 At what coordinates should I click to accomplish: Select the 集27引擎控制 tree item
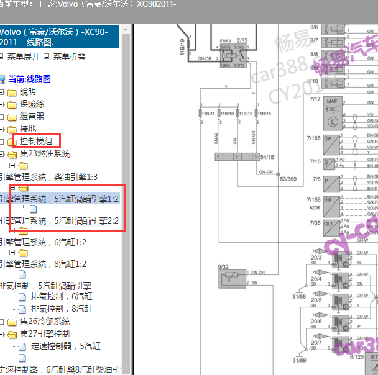click(x=45, y=333)
